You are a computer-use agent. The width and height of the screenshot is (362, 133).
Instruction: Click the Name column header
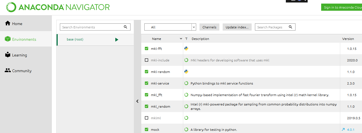(x=156, y=39)
